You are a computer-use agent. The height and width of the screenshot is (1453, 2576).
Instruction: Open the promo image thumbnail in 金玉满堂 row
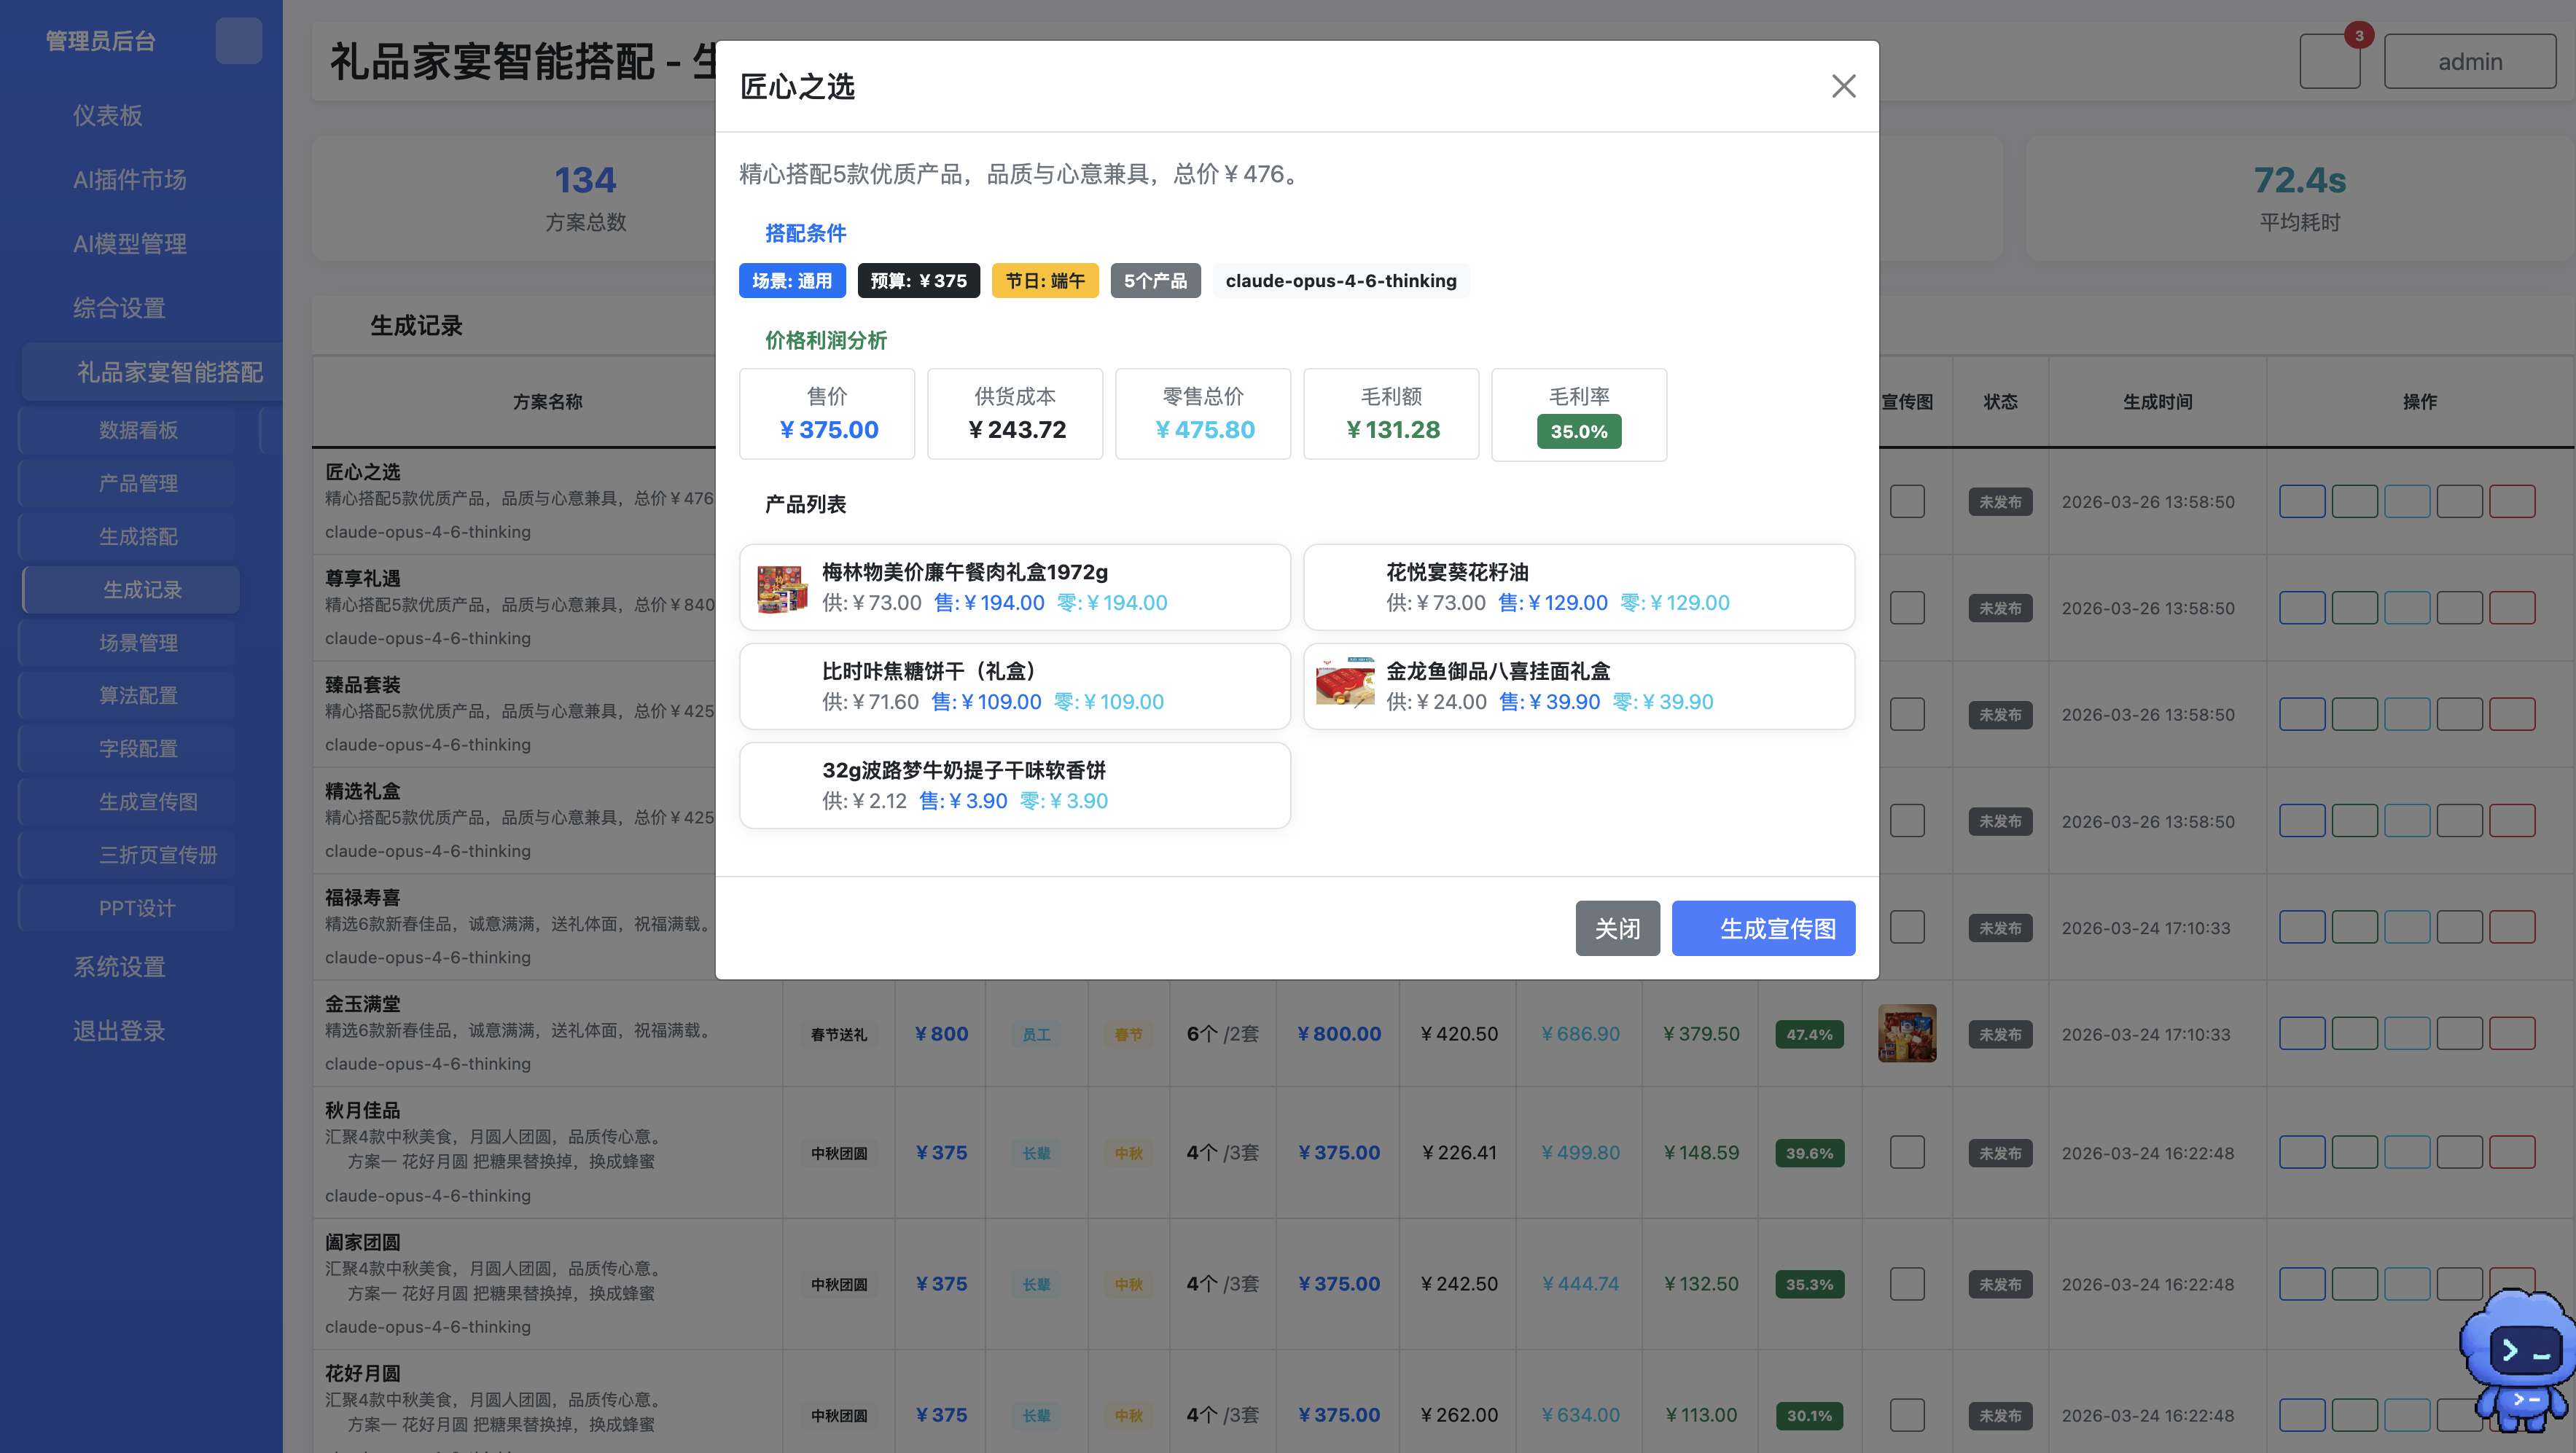click(x=1906, y=1033)
